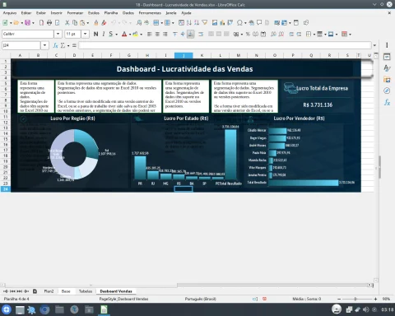Insert pivot table icon

230,23
